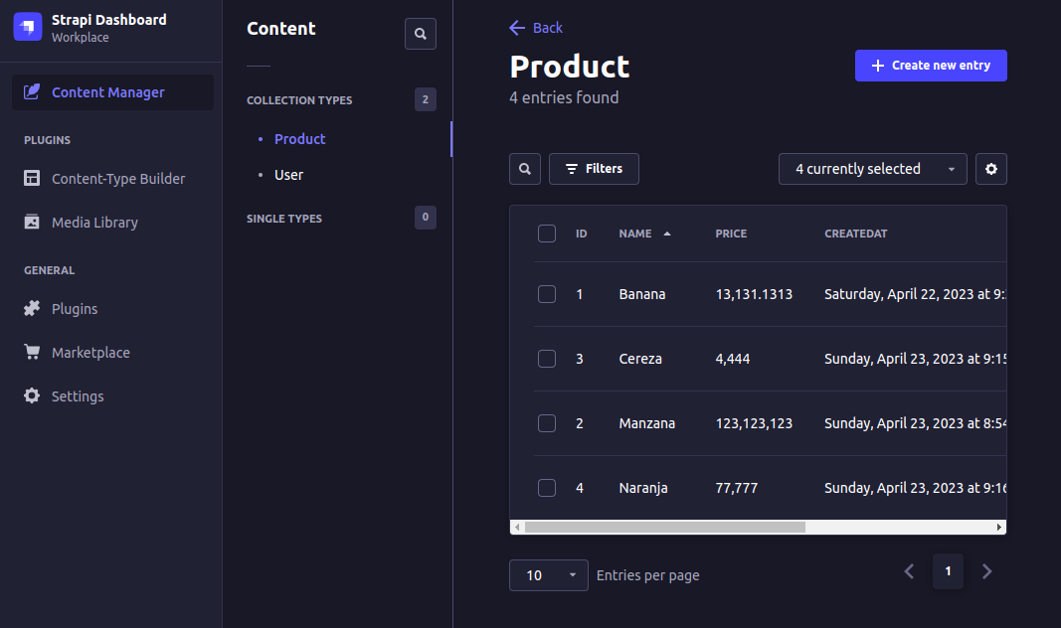Image resolution: width=1061 pixels, height=628 pixels.
Task: Select page 1 in pagination
Action: point(948,571)
